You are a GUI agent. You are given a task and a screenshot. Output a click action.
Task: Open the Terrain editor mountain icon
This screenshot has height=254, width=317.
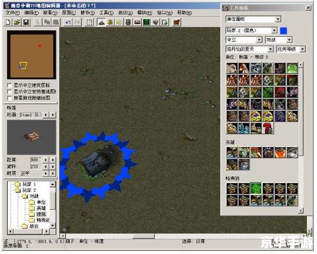[x=101, y=22]
